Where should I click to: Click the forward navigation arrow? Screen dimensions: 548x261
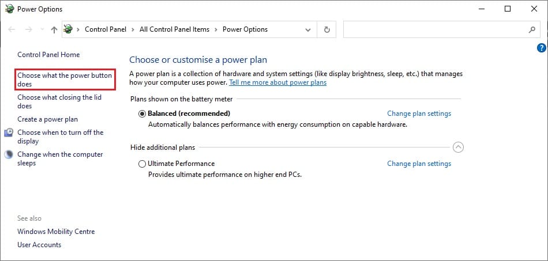[x=28, y=30]
